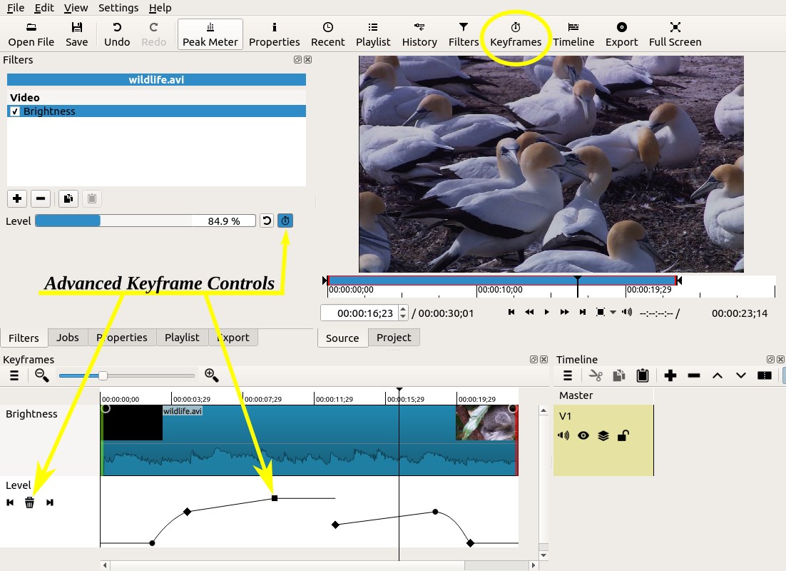Adjust the Brightness Level slider
This screenshot has width=786, height=571.
[145, 221]
